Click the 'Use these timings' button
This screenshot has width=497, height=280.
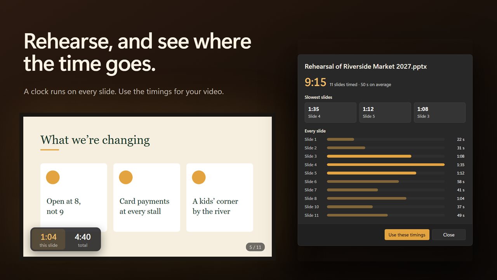click(407, 234)
